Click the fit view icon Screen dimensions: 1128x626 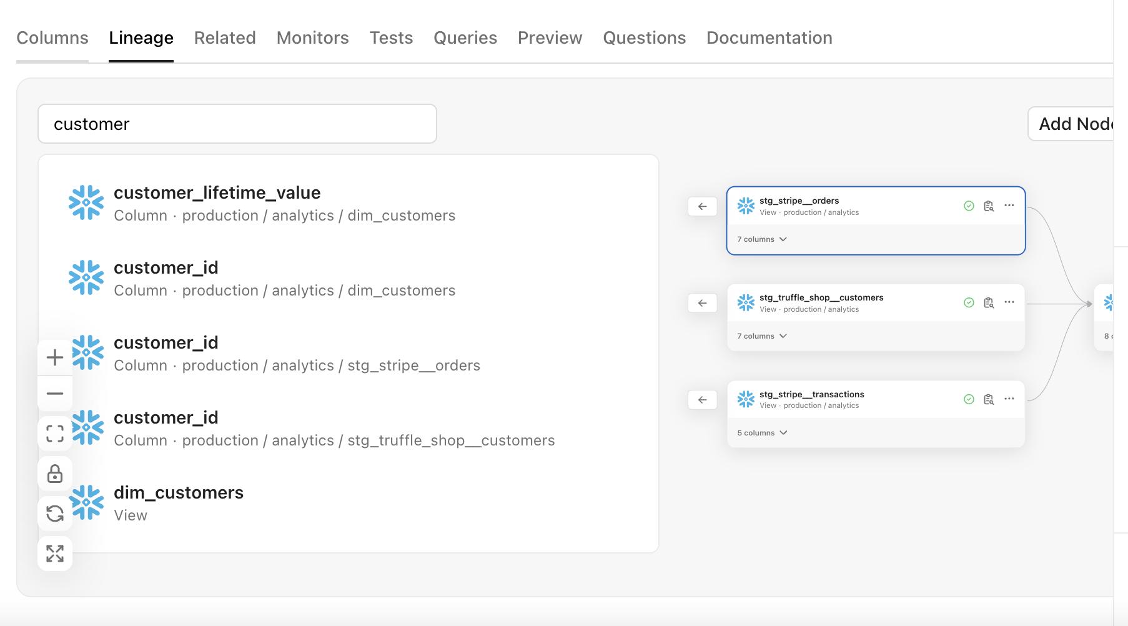coord(55,434)
